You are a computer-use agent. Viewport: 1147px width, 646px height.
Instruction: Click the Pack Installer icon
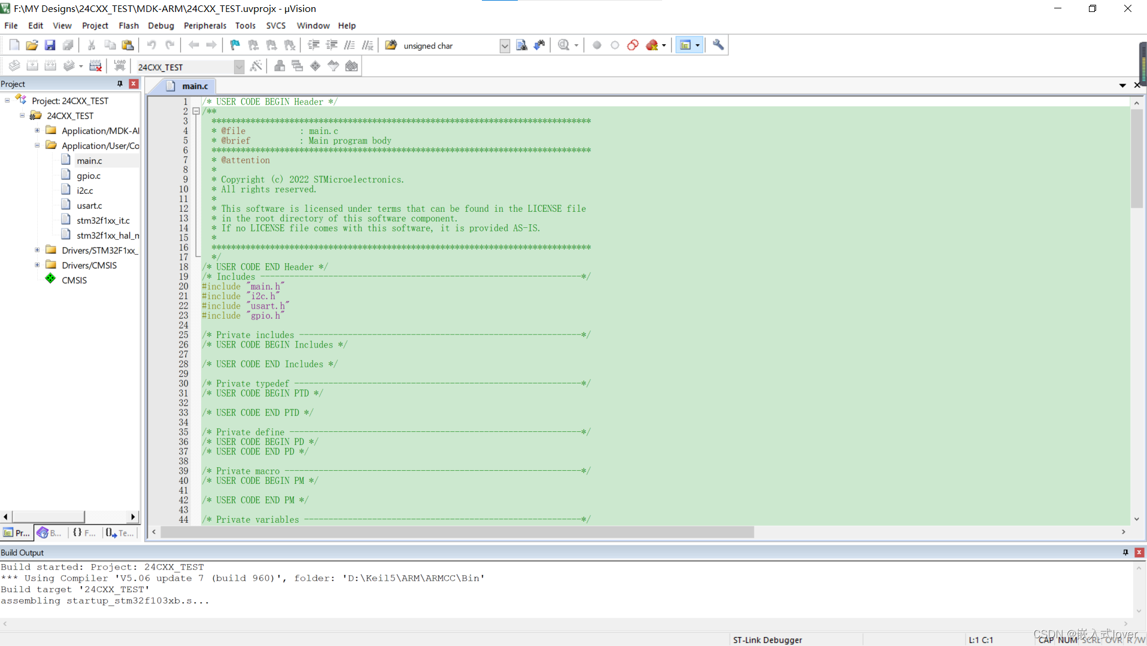351,66
